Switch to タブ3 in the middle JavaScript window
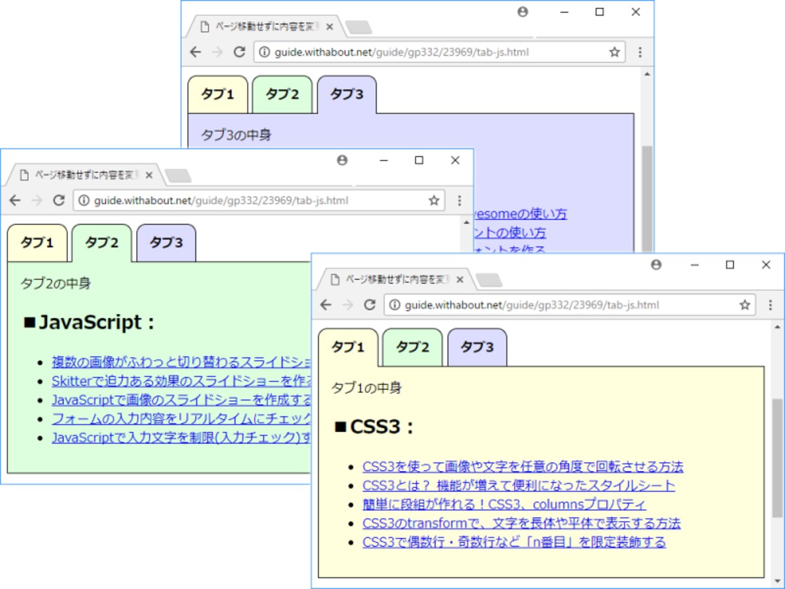The image size is (785, 589). [166, 243]
